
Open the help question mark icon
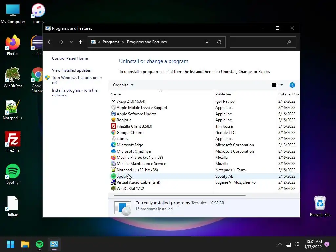click(292, 85)
